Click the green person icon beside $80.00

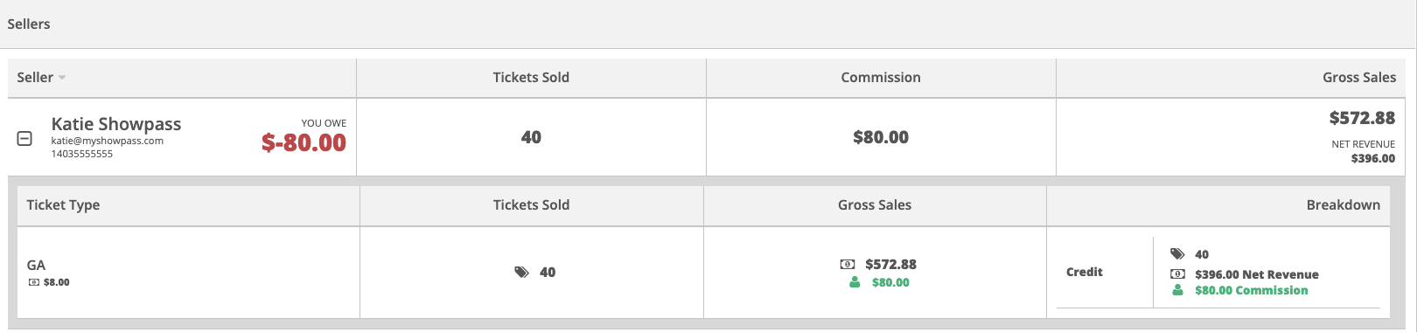[x=855, y=282]
